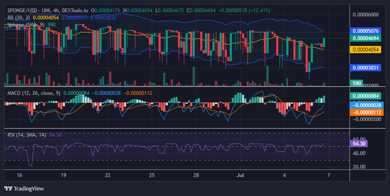Click the 0.00003031 lower band price label
This screenshot has width=390, height=196.
click(366, 68)
